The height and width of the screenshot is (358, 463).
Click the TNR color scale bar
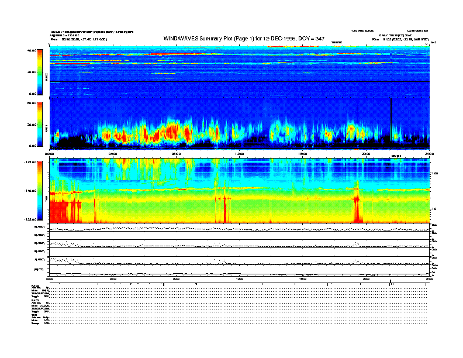coord(40,191)
